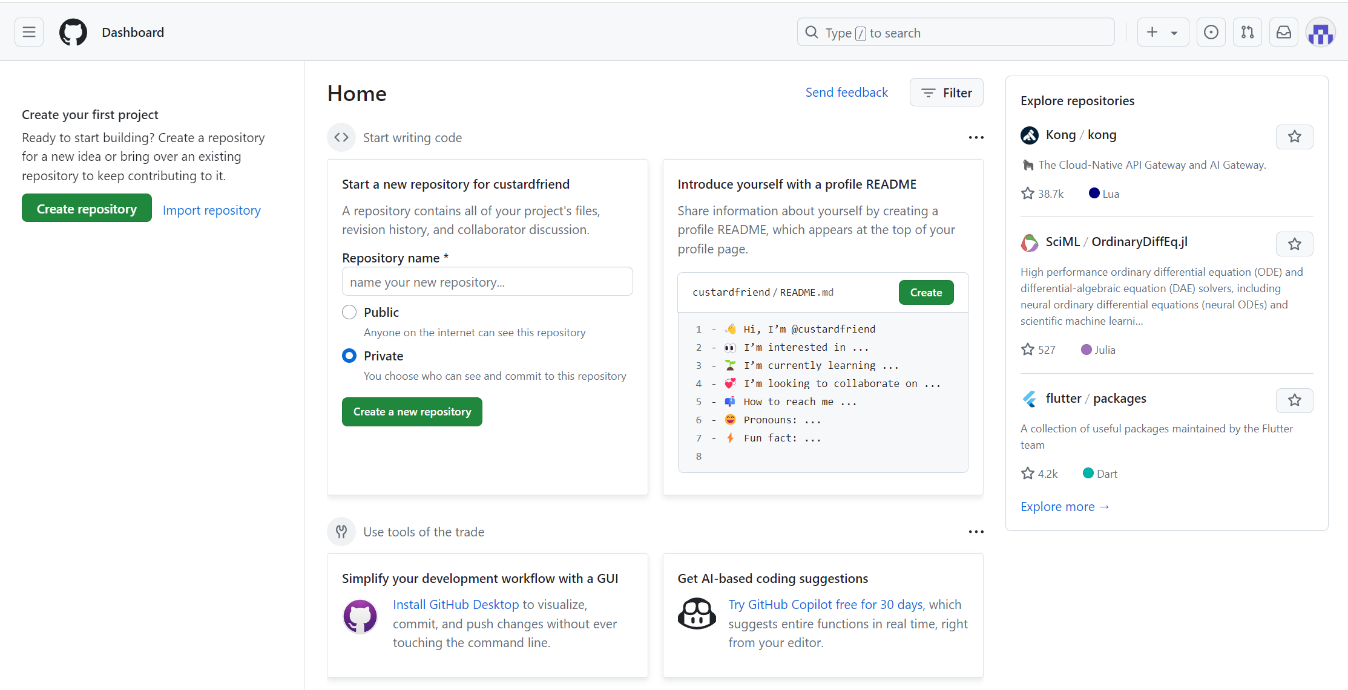Open the Filter menu for feed
1348x690 pixels.
(x=946, y=93)
